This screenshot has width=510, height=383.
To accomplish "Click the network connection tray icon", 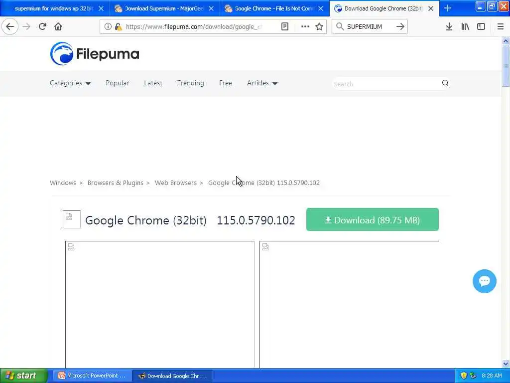I will pos(473,376).
